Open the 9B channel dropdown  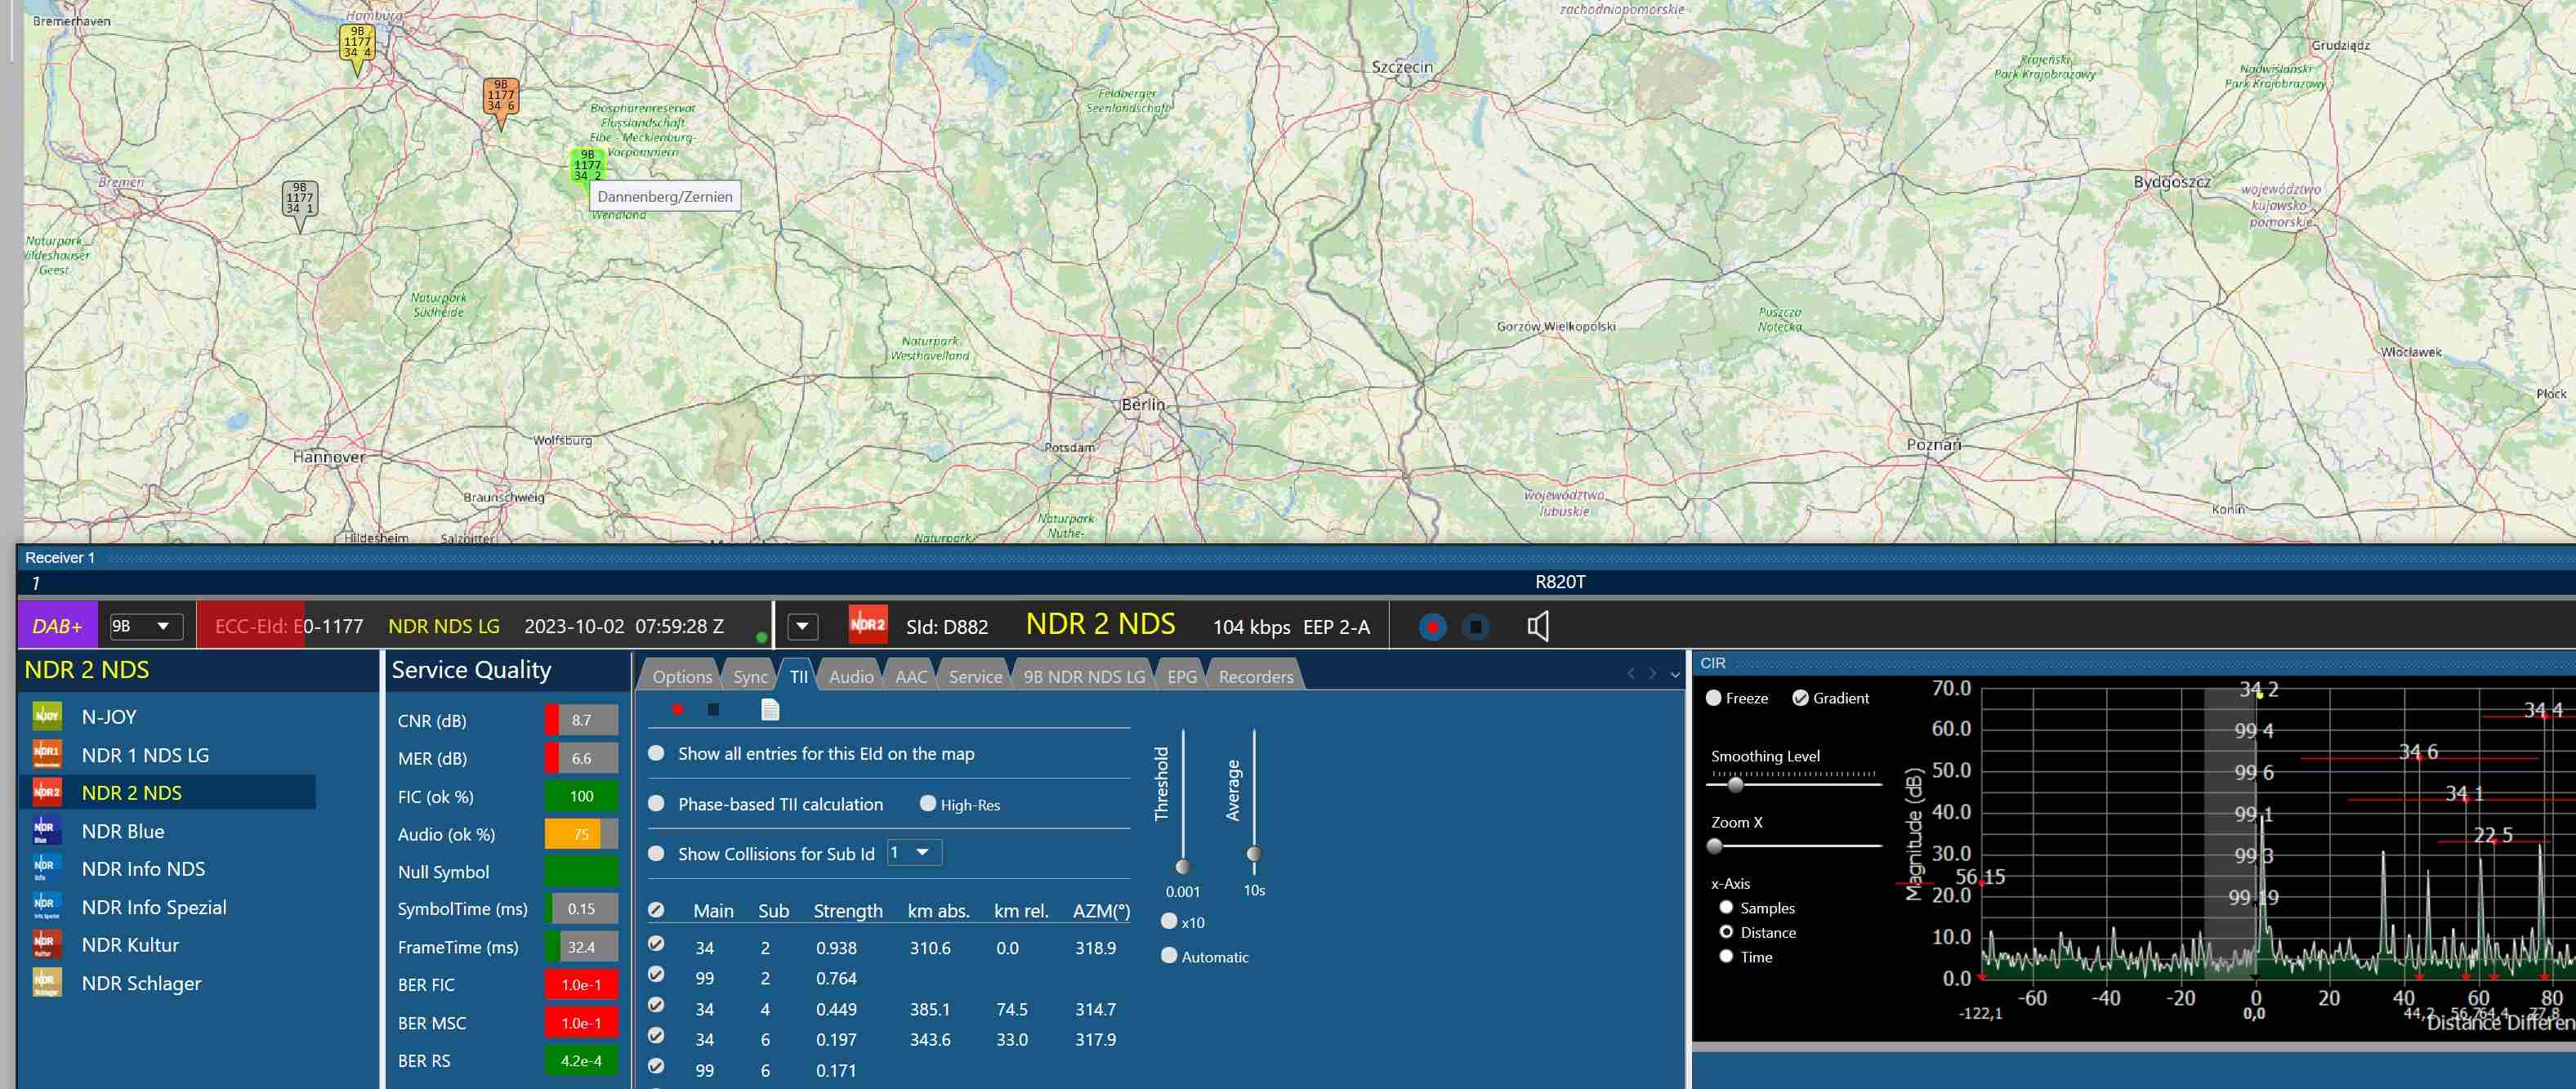click(146, 626)
